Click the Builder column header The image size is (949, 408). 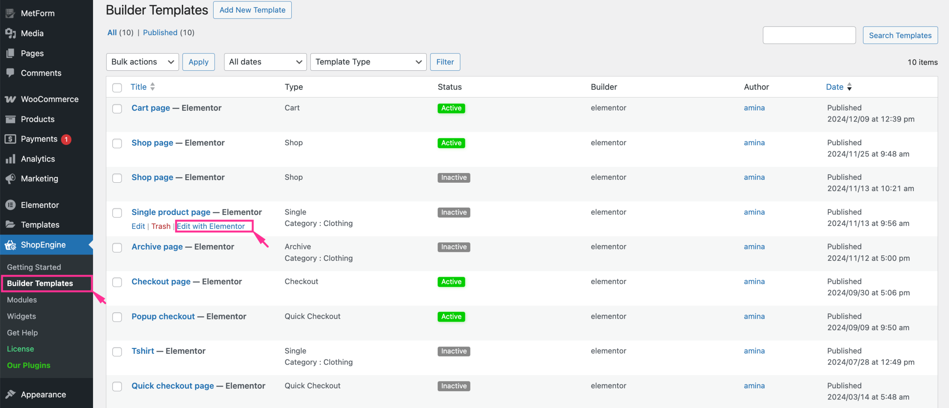[604, 87]
